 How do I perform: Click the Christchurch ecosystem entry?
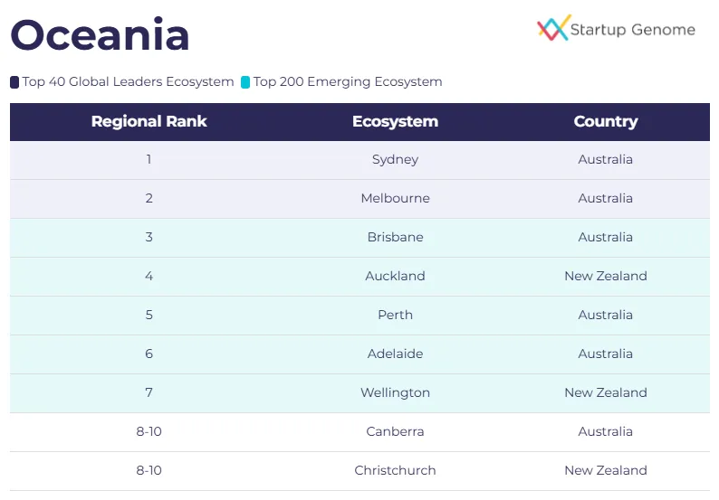click(x=395, y=470)
